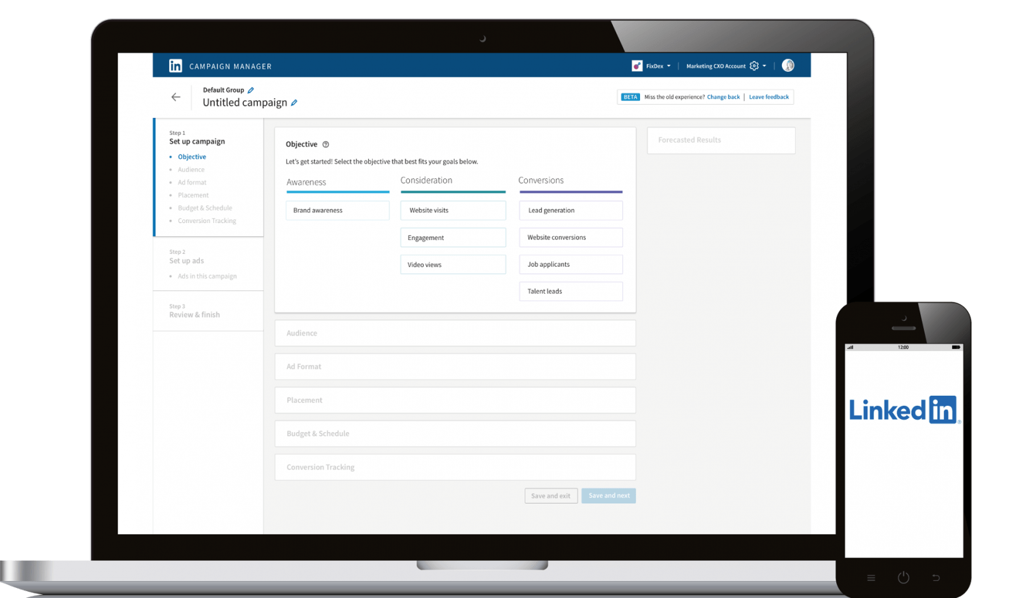Click the FixDex company logo icon

(637, 66)
